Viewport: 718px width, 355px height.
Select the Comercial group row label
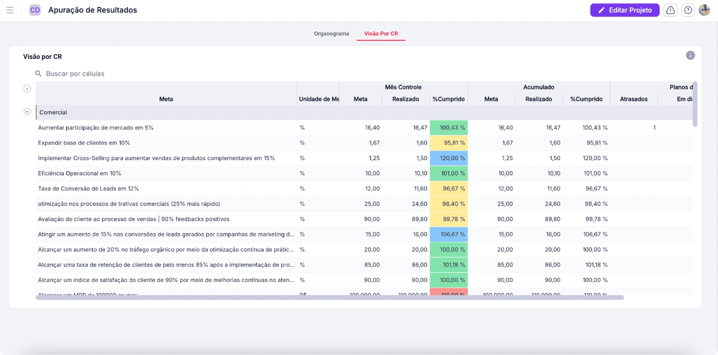click(x=53, y=112)
